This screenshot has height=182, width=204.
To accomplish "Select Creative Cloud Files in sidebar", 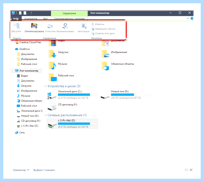I will (28, 42).
